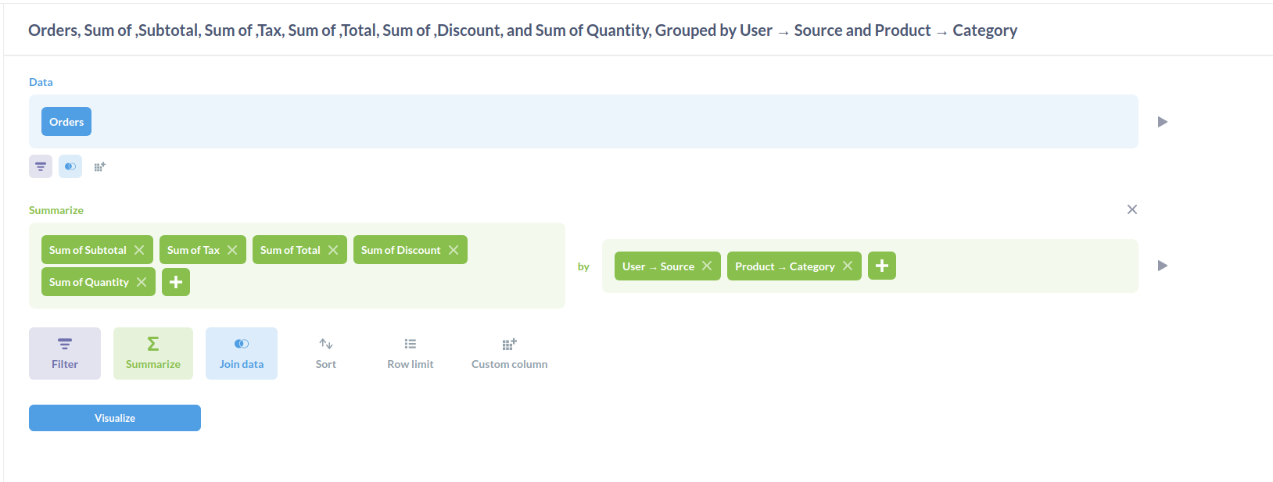Viewport: 1273px width, 482px height.
Task: Dismiss the User → Source grouping
Action: pyautogui.click(x=708, y=266)
